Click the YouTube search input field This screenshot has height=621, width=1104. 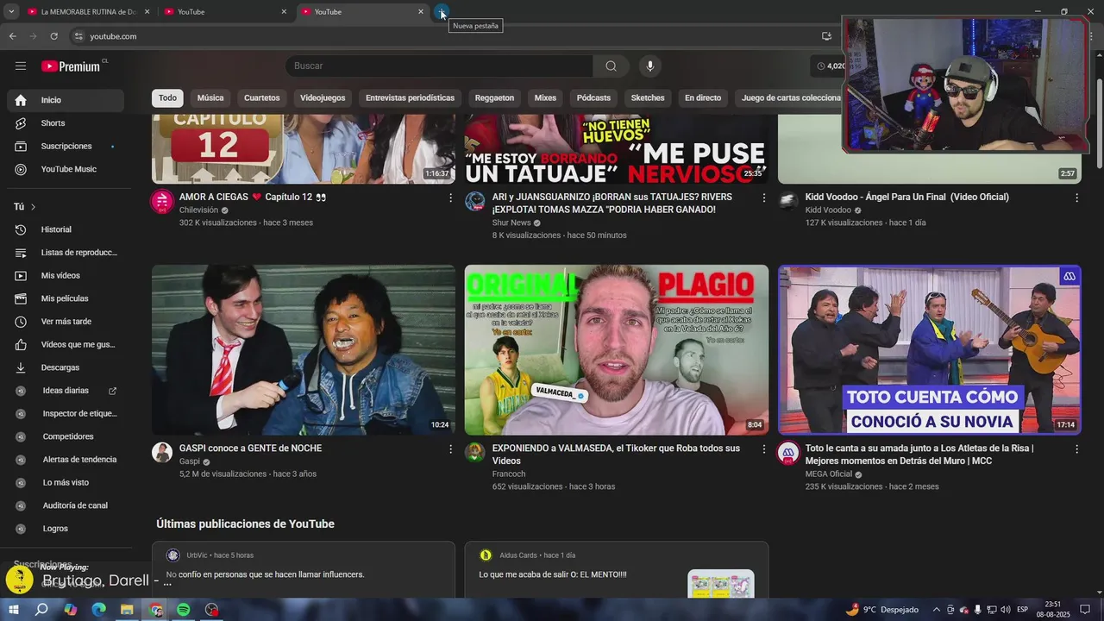point(439,66)
